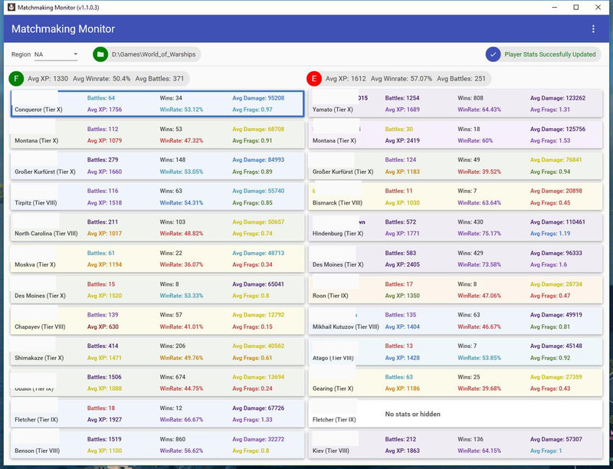Click the hidden-stats Fletcher card
The height and width of the screenshot is (469, 613).
tap(455, 414)
